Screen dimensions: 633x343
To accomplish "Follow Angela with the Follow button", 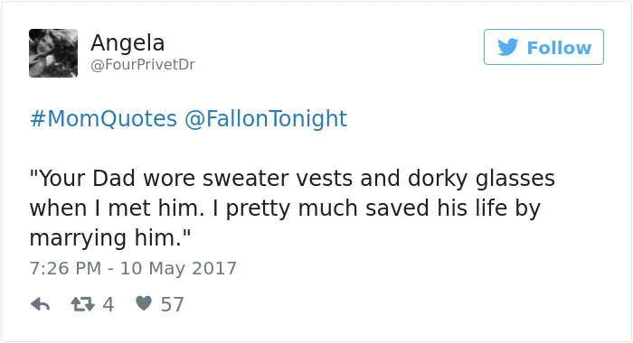I will (543, 47).
